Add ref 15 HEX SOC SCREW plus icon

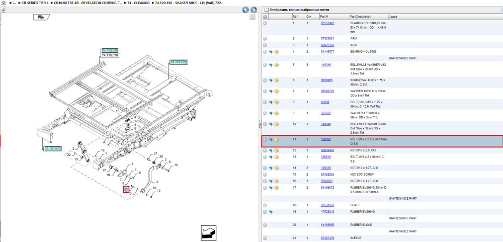coord(265,175)
